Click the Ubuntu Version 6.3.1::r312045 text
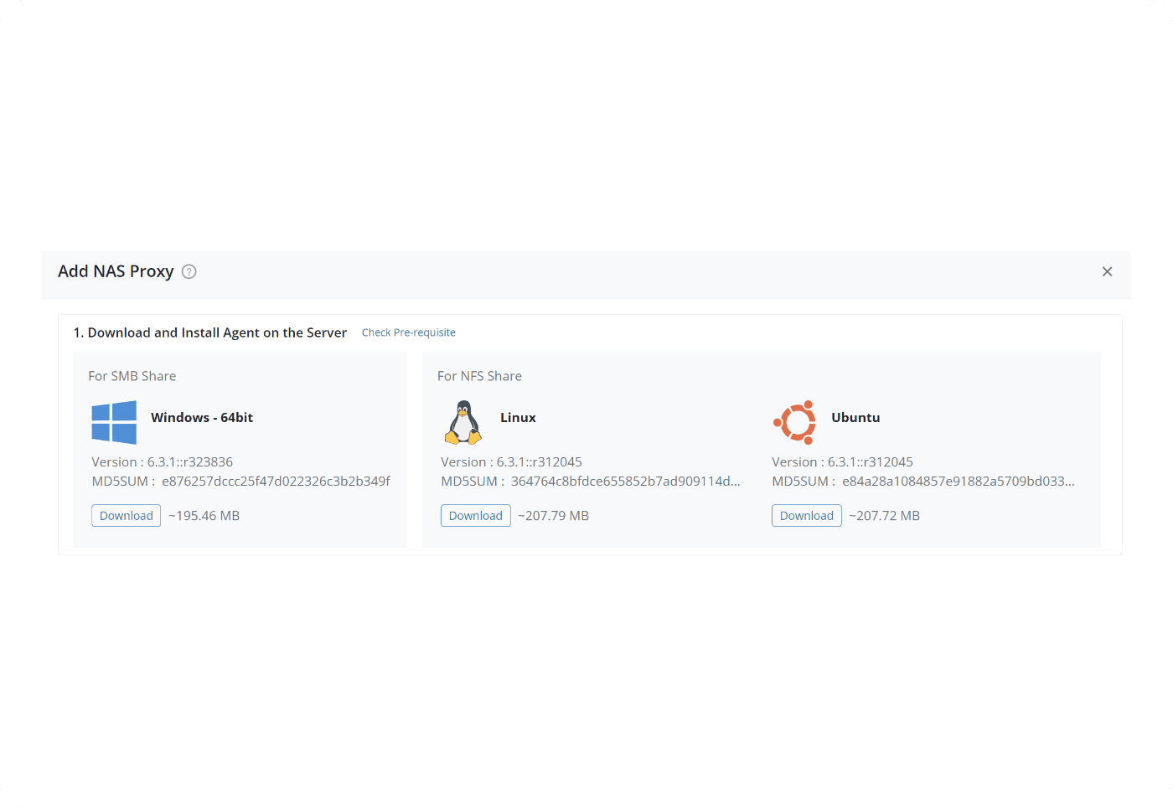This screenshot has width=1173, height=809. point(843,462)
